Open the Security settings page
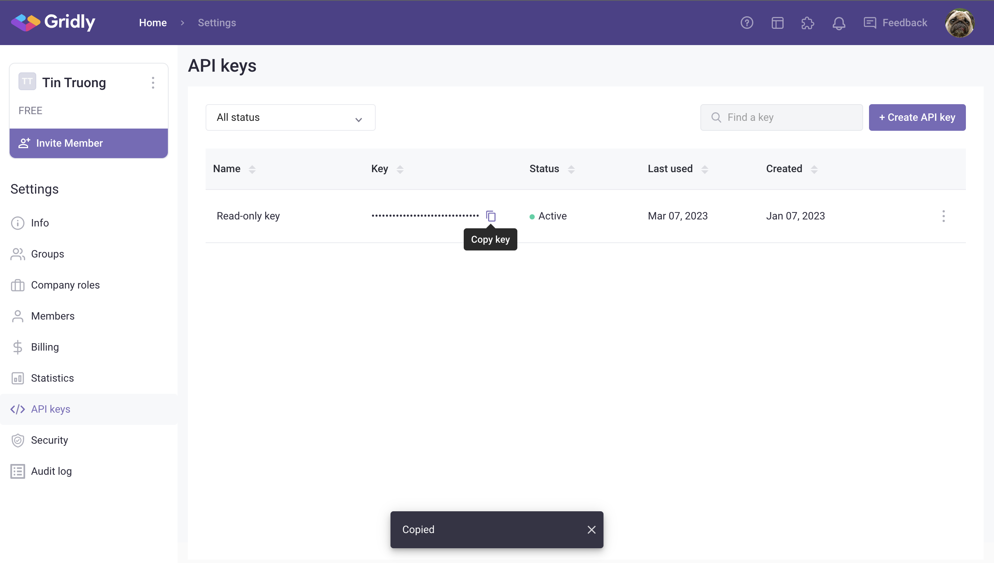The width and height of the screenshot is (994, 563). pos(49,440)
